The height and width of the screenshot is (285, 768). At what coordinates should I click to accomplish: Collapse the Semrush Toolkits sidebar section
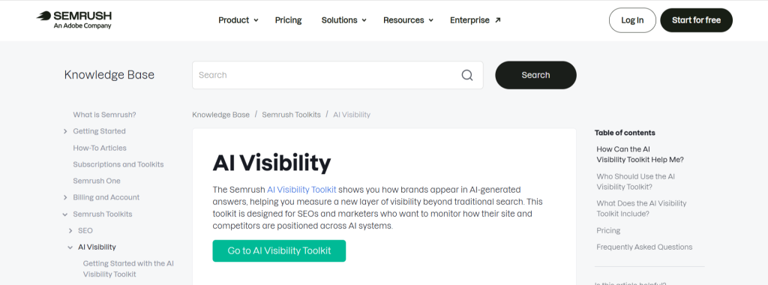tap(65, 214)
